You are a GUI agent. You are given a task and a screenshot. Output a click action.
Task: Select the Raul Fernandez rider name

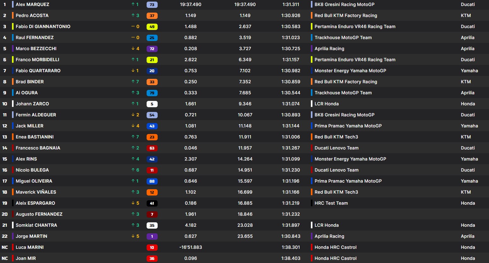tap(35, 38)
